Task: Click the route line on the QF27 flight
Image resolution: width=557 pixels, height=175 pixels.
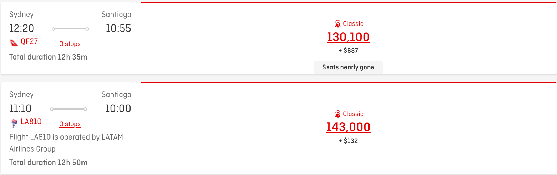Action: pos(70,29)
